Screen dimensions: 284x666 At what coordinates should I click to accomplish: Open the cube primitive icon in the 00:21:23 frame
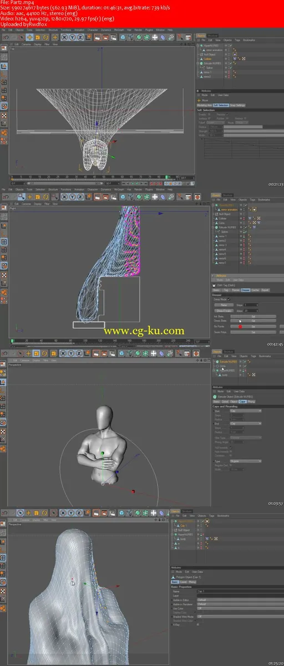point(123,37)
